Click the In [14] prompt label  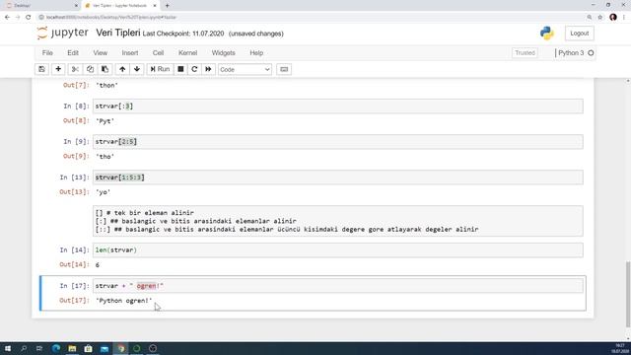(75, 249)
